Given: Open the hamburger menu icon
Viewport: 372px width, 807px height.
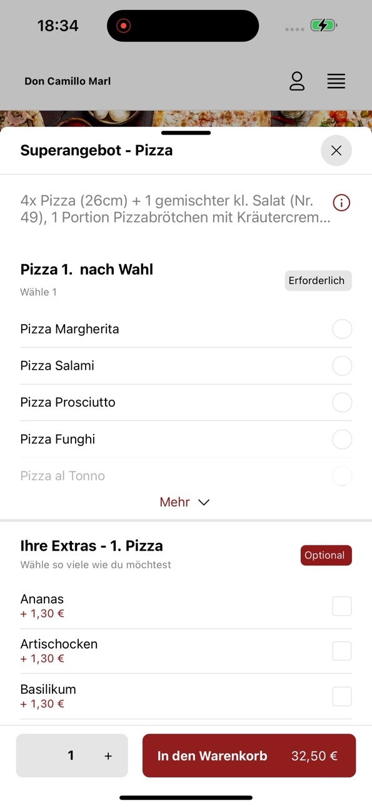Looking at the screenshot, I should pos(336,81).
